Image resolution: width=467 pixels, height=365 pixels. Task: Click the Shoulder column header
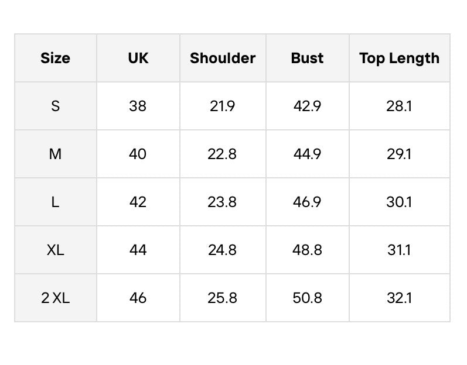click(223, 58)
